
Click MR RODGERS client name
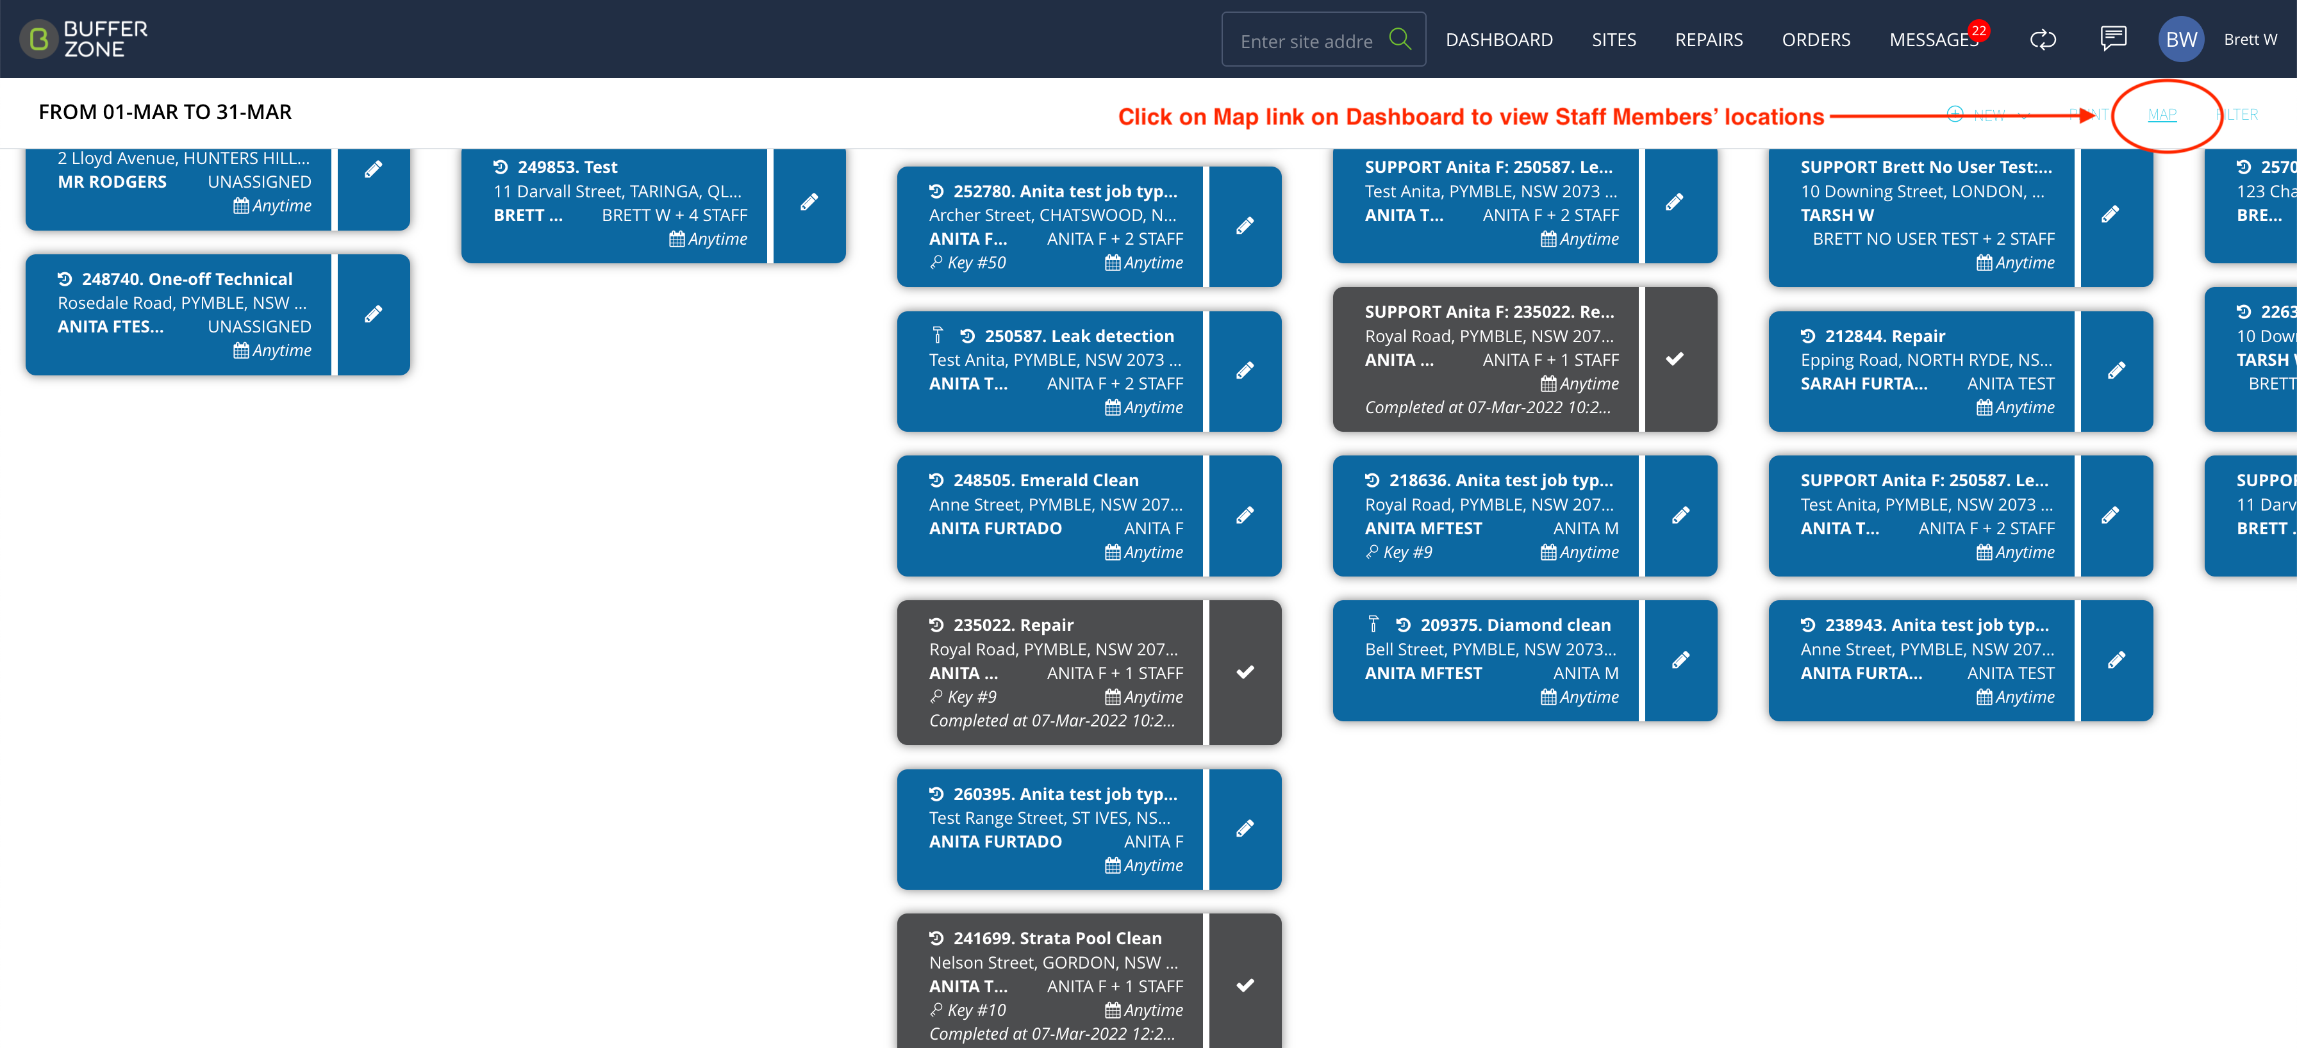[x=112, y=182]
